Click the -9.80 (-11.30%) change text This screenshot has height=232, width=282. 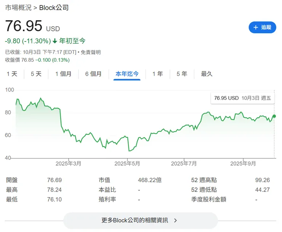[x=28, y=41]
